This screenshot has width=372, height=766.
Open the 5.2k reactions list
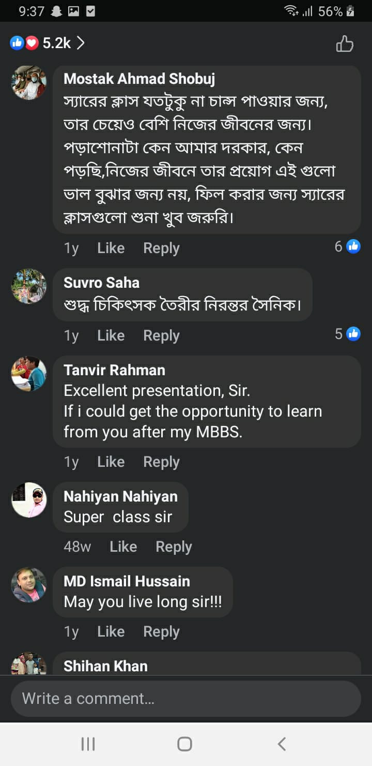tap(48, 43)
